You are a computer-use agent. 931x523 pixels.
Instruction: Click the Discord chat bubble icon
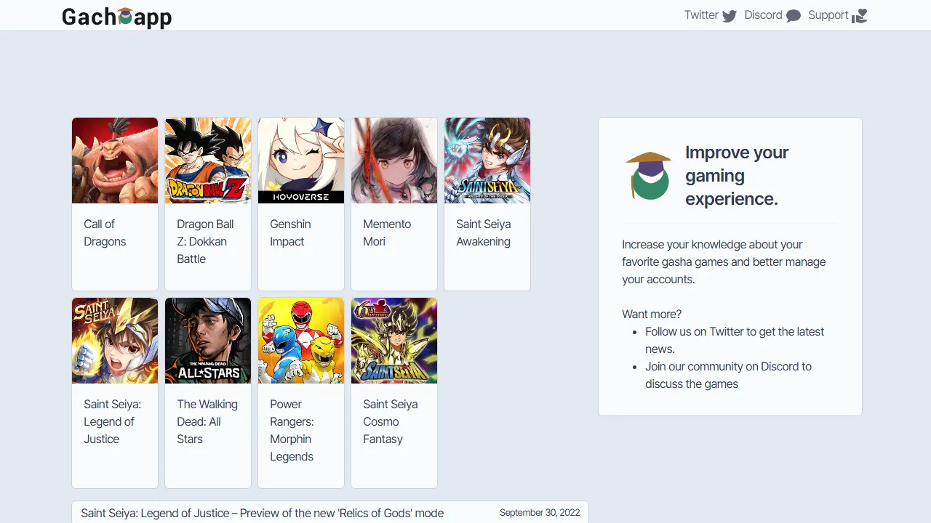[x=794, y=16]
